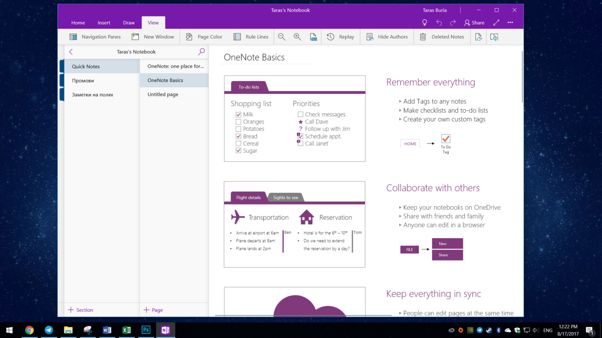This screenshot has height=338, width=602.
Task: Click the Collaborate with others heading
Action: pyautogui.click(x=433, y=188)
